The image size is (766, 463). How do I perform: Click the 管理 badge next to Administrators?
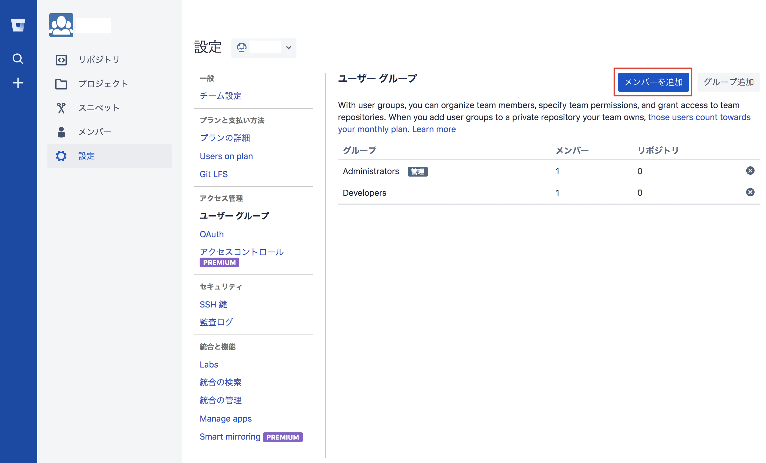(x=418, y=171)
